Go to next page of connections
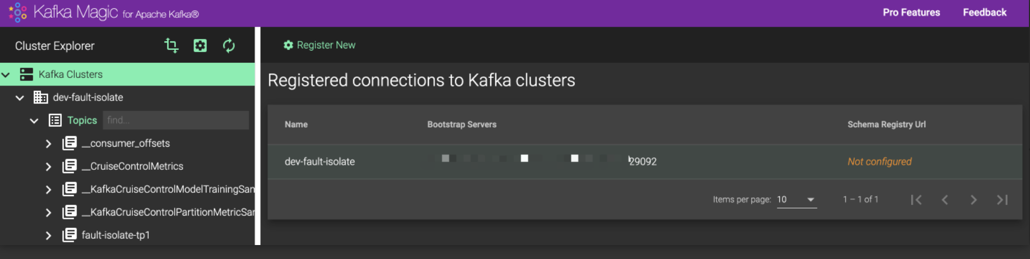Screen dimensions: 1030x259 [x=973, y=200]
